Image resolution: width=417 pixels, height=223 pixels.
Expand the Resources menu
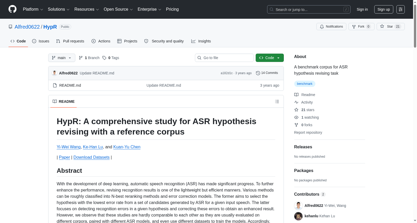pyautogui.click(x=87, y=9)
